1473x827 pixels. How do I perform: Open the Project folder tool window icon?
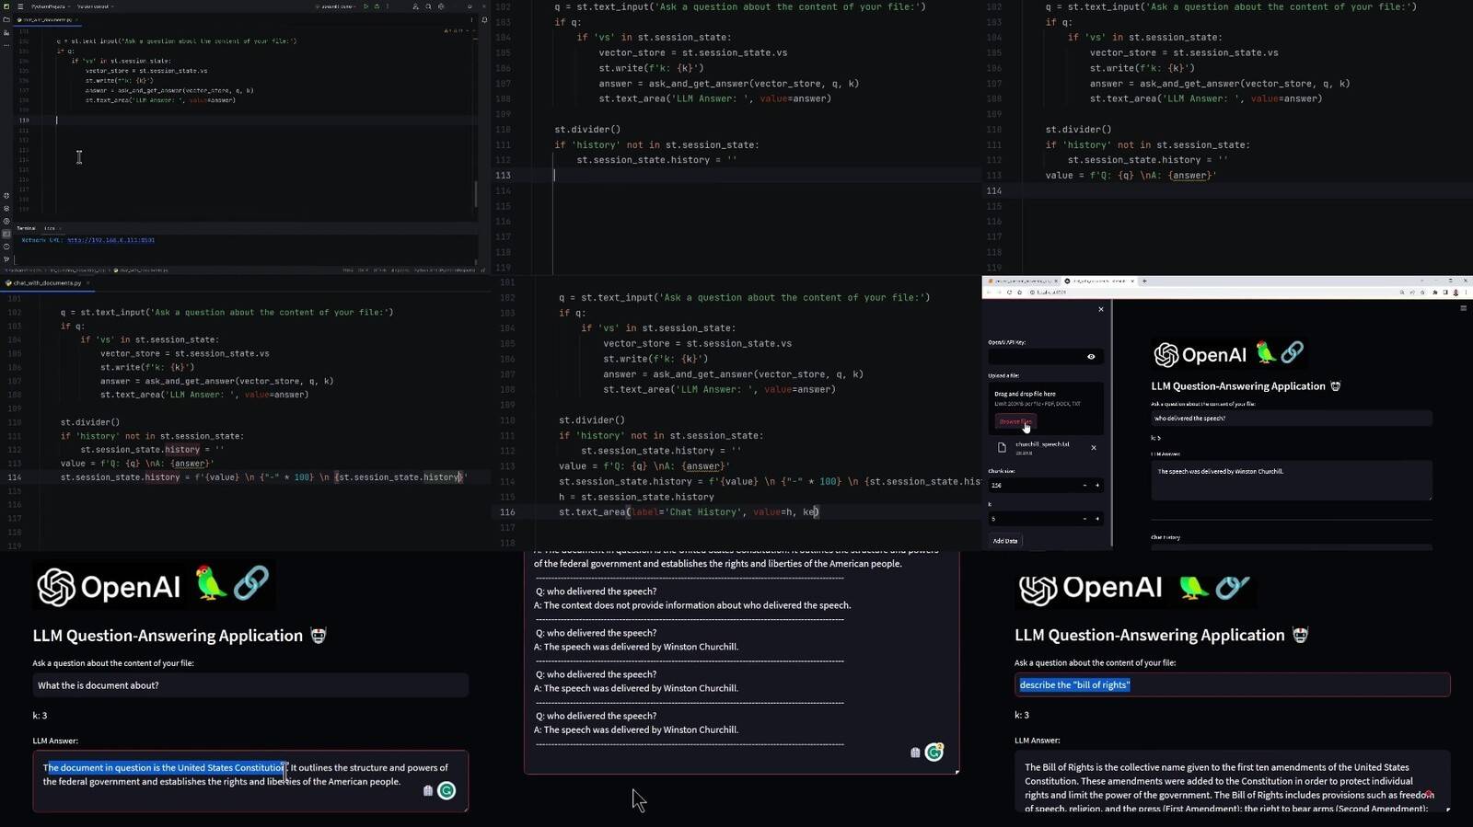tap(6, 19)
